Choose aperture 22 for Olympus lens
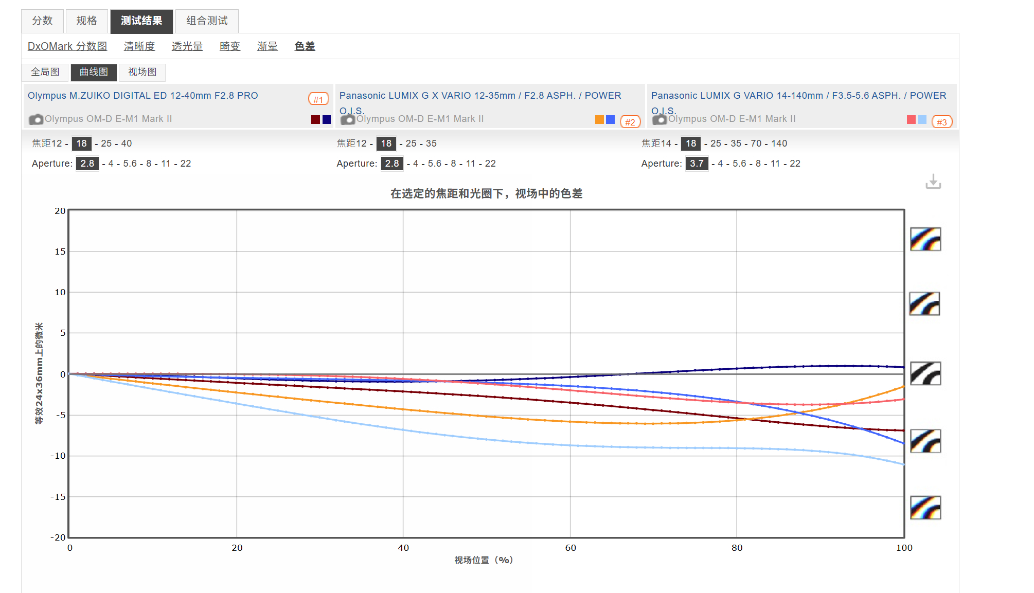Screen dimensions: 1034x593 [x=186, y=164]
